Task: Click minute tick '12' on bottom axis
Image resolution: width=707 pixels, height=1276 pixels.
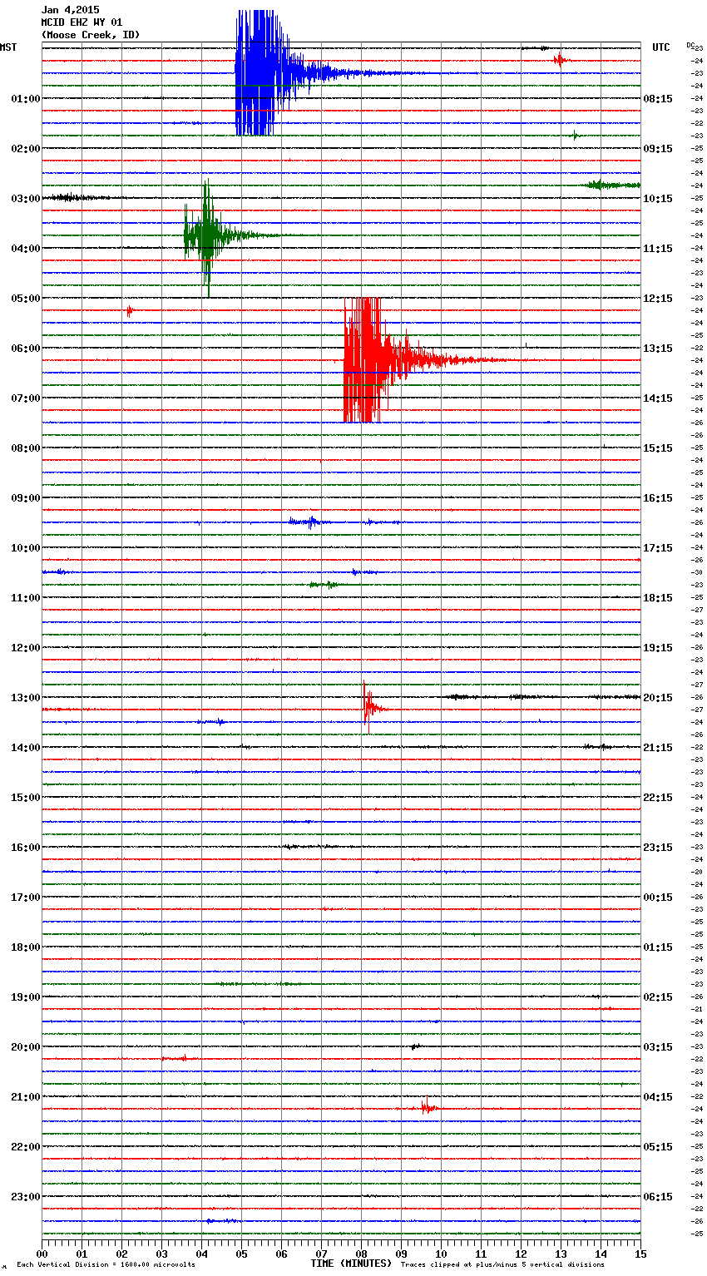Action: click(521, 1254)
